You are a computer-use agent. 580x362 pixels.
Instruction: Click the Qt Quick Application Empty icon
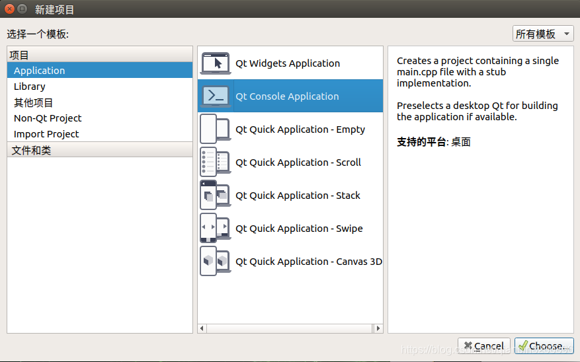pos(216,129)
